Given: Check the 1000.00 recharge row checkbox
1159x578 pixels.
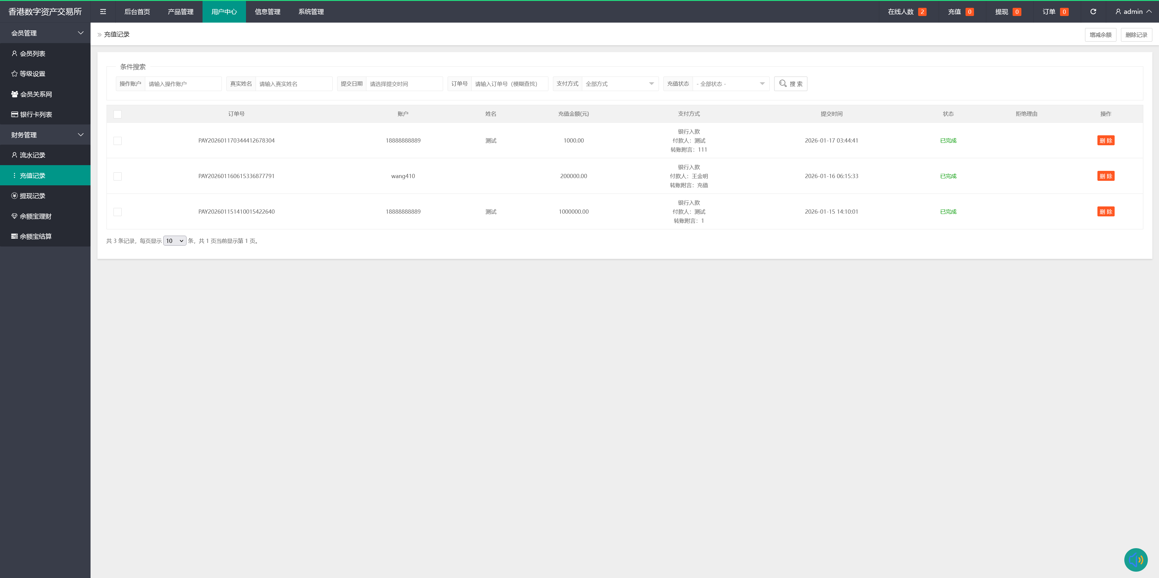Looking at the screenshot, I should pyautogui.click(x=117, y=140).
